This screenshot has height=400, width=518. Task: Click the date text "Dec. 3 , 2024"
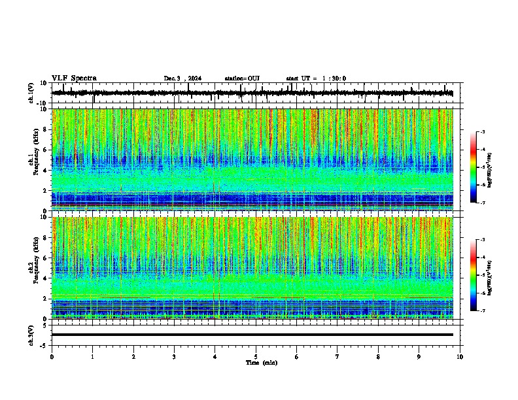click(182, 78)
